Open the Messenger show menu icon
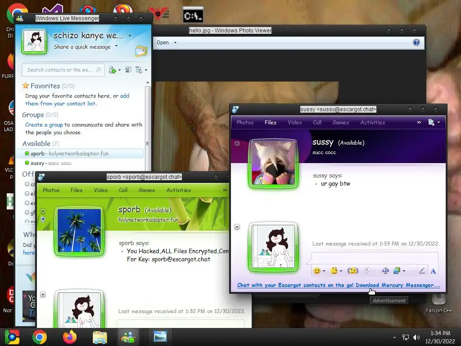The height and width of the screenshot is (346, 461). 139,70
